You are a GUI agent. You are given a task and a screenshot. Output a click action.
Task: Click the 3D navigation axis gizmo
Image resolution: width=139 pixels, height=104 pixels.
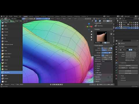coord(89,26)
